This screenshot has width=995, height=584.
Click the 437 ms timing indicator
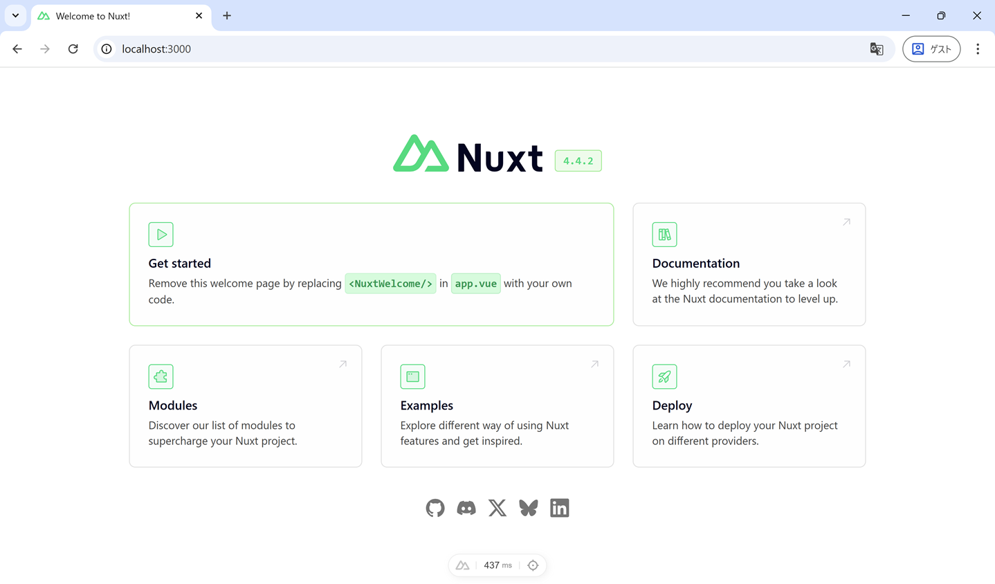tap(497, 565)
